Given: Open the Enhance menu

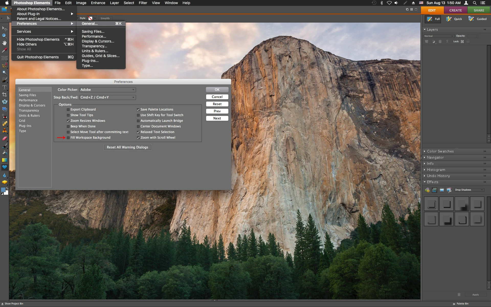Looking at the screenshot, I should [x=98, y=3].
